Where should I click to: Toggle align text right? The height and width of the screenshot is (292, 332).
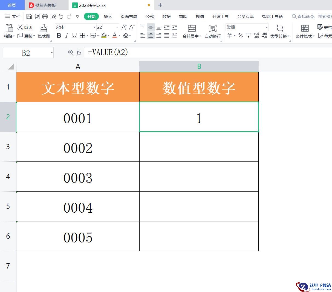click(159, 35)
